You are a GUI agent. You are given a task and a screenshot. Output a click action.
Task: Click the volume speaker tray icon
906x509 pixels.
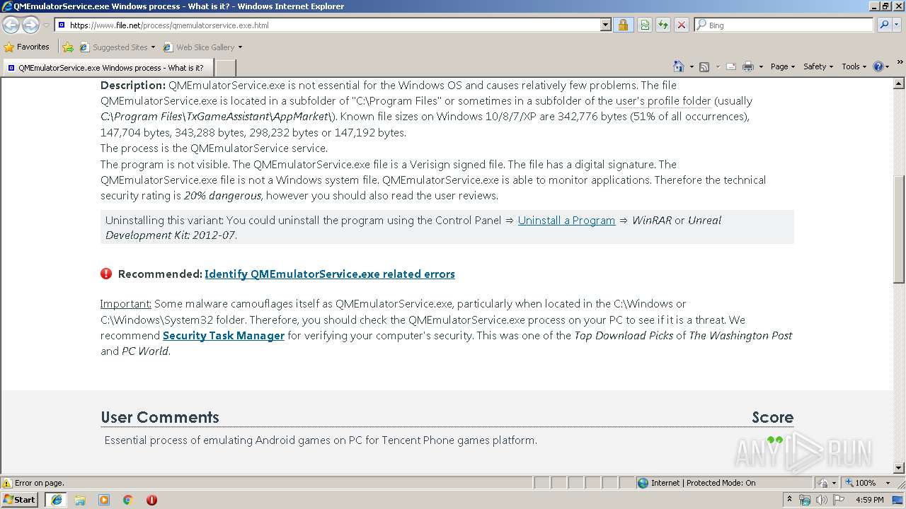[x=822, y=500]
